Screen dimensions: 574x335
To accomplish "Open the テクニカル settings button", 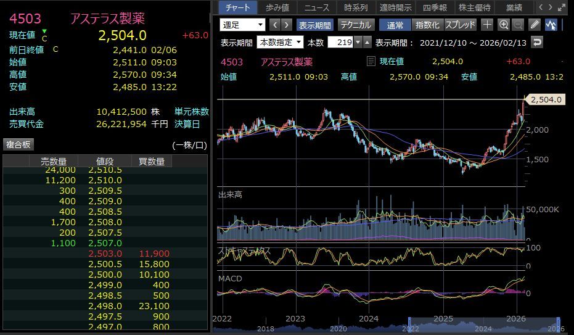I will click(356, 25).
